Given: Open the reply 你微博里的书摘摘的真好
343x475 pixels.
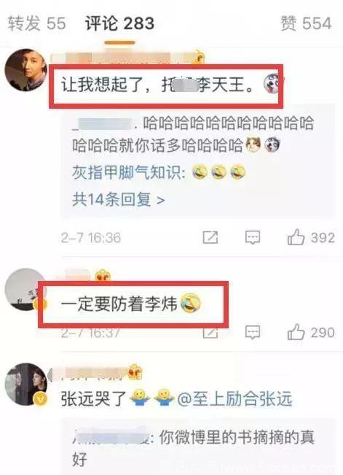Looking at the screenshot, I should click(194, 448).
